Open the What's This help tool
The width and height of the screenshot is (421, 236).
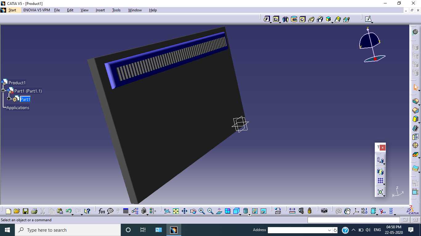(x=87, y=211)
